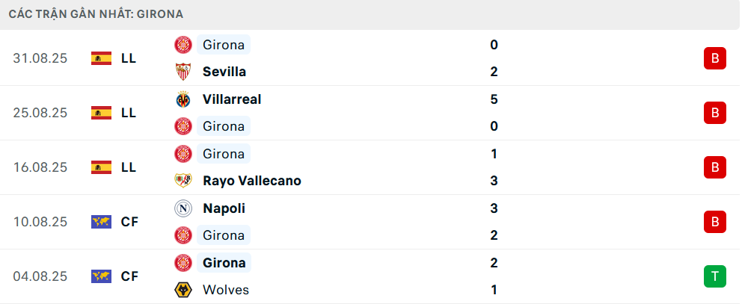The height and width of the screenshot is (304, 742).
Task: Open the Wolves team link
Action: coord(225,290)
